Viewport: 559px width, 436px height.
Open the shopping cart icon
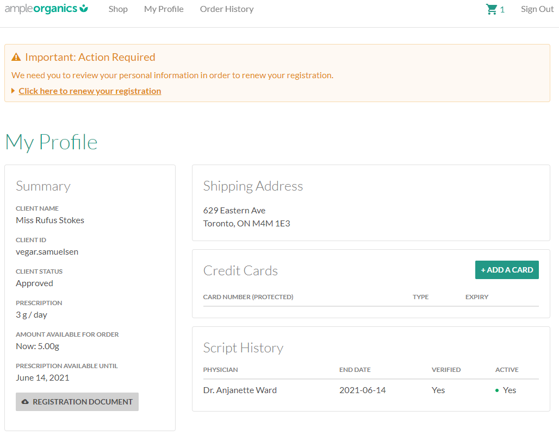click(492, 9)
